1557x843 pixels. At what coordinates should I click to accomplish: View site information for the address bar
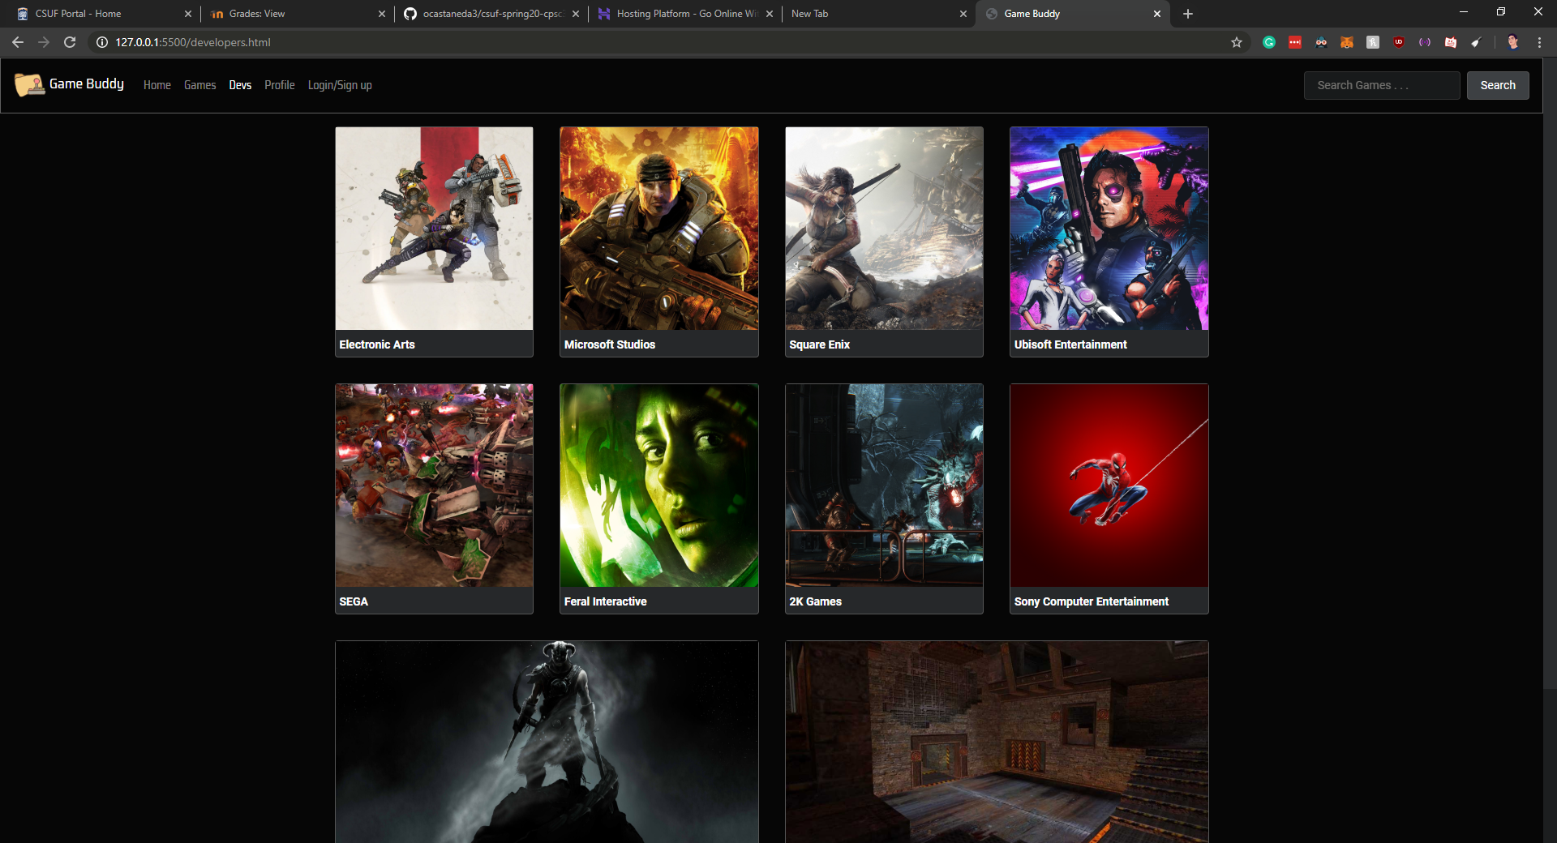point(102,42)
